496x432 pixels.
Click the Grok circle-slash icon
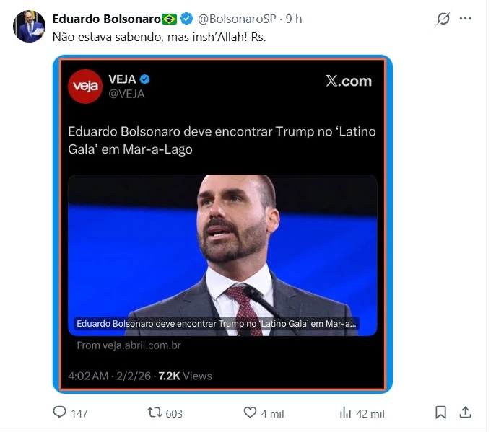click(x=443, y=19)
